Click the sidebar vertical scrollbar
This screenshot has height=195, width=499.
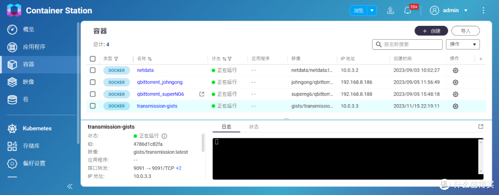click(78, 83)
